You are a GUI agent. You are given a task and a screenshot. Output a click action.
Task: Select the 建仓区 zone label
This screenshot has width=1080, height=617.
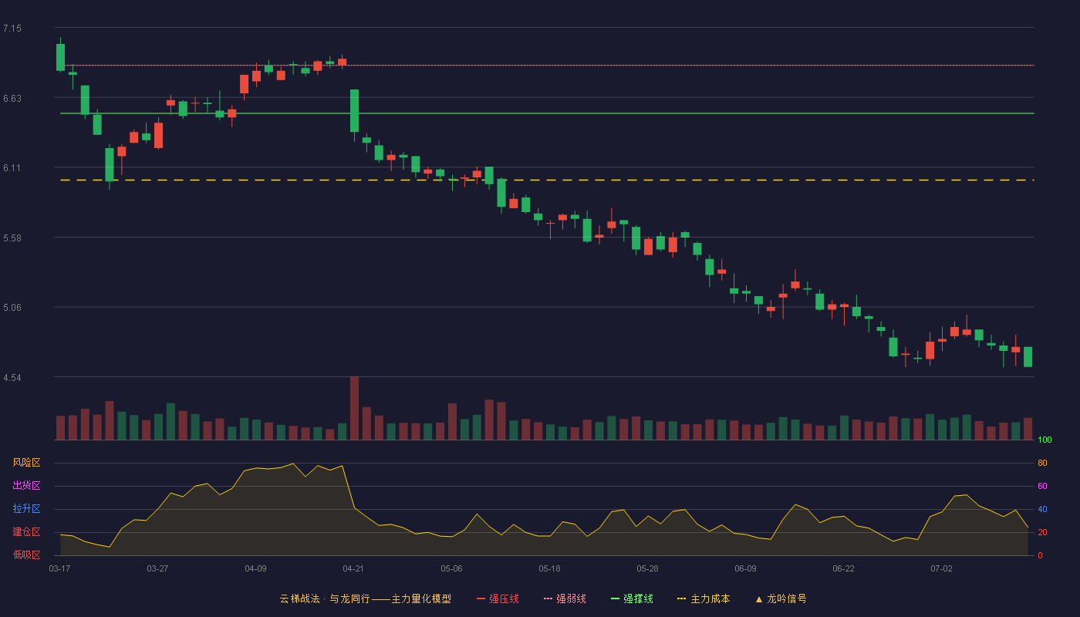pos(26,532)
